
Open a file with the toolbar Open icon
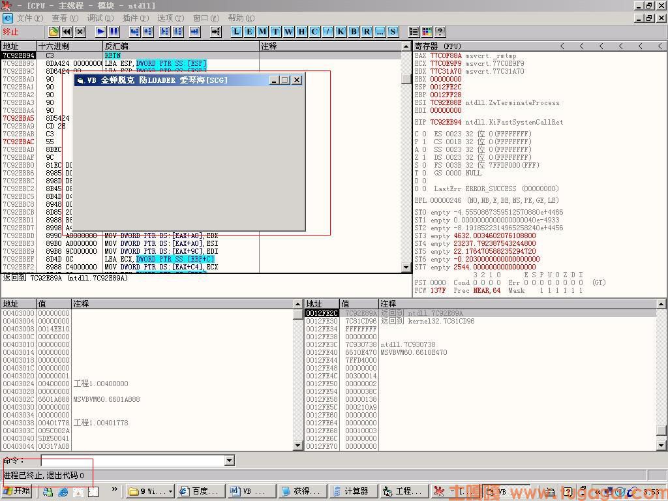[x=53, y=31]
